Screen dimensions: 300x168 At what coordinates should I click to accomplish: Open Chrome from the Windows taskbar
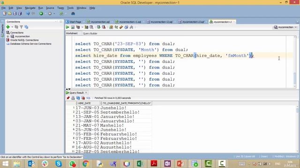86,163
